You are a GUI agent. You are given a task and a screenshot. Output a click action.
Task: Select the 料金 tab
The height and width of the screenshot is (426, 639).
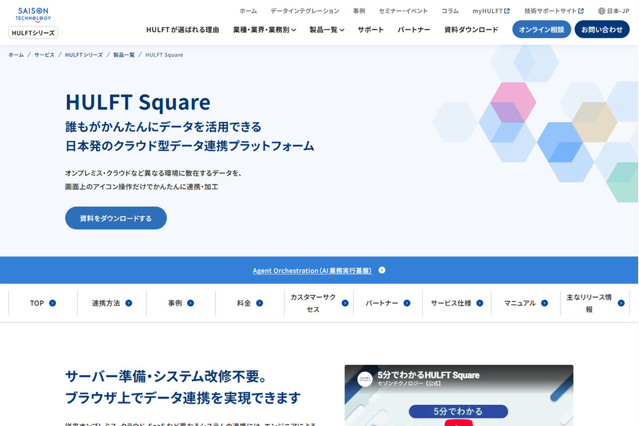[250, 303]
